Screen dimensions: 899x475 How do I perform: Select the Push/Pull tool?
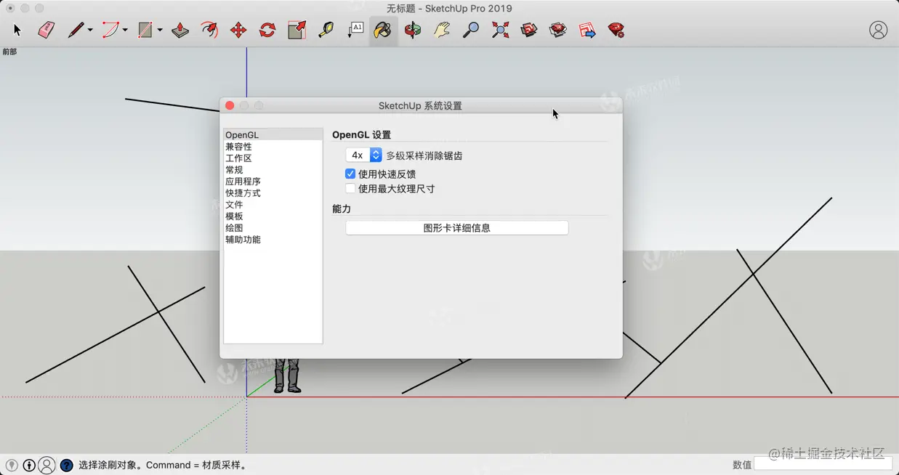point(180,30)
